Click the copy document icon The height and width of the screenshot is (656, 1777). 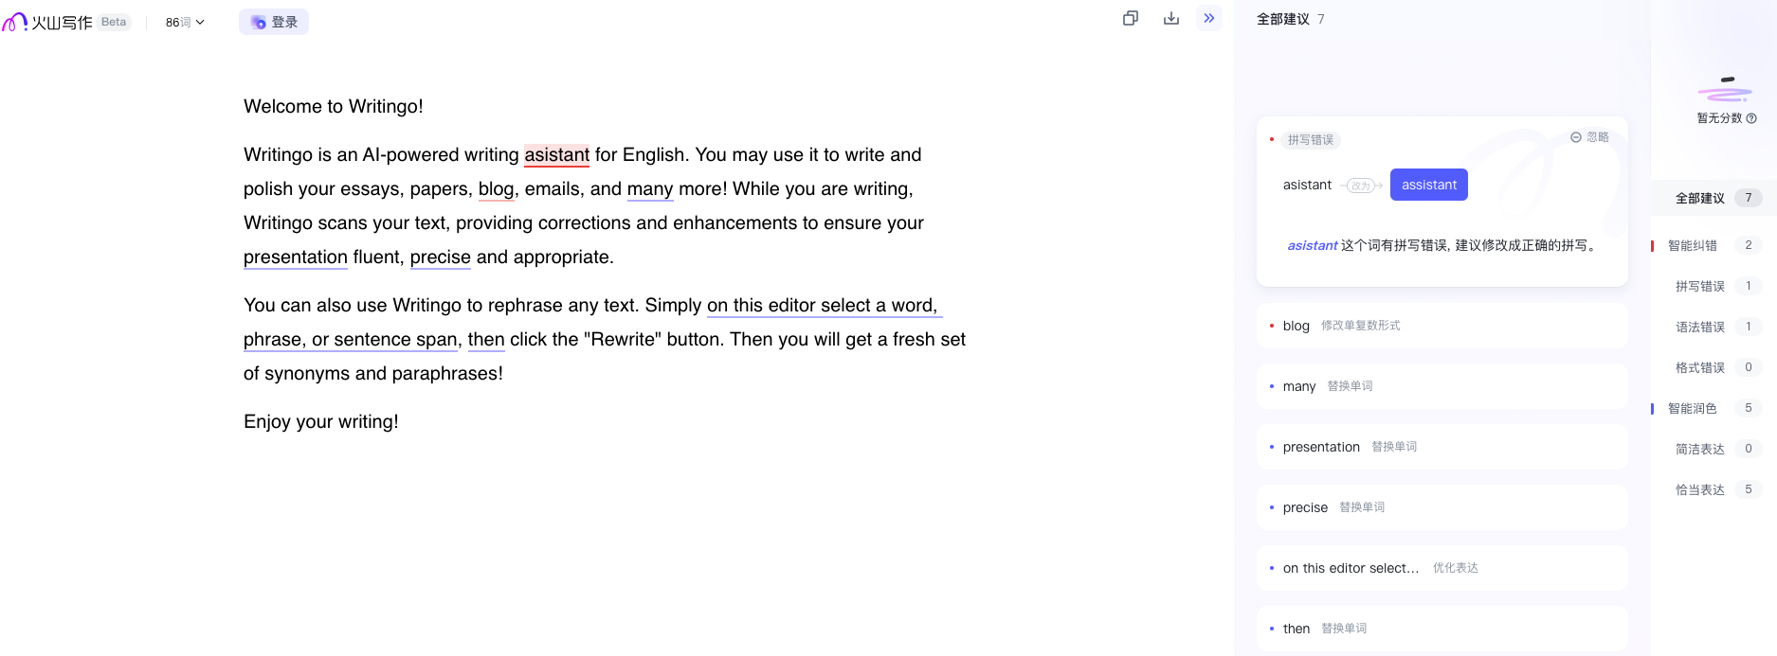pos(1130,18)
